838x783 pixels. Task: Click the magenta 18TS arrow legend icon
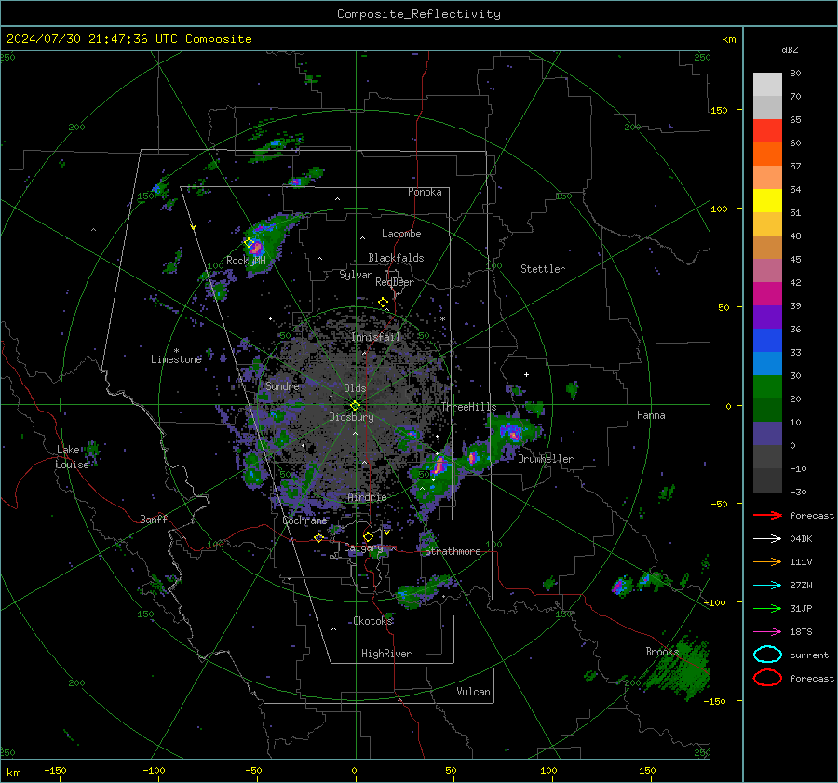(x=767, y=632)
